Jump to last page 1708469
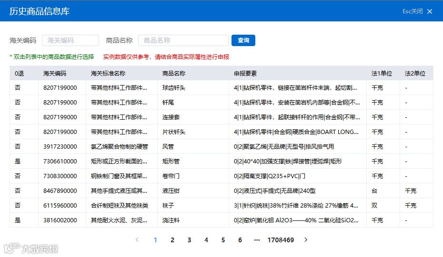Screen dimensions: 443x257 tap(281, 240)
